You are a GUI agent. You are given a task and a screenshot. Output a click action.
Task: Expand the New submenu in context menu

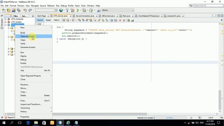(x=34, y=27)
